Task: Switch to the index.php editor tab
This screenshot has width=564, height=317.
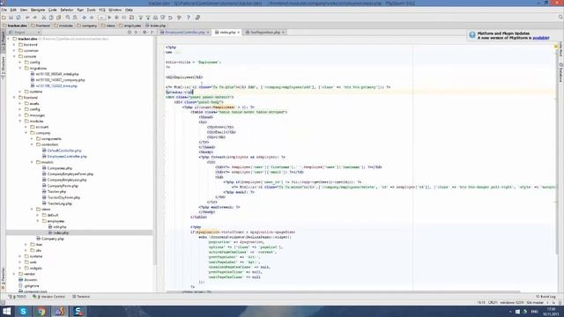Action: (227, 33)
